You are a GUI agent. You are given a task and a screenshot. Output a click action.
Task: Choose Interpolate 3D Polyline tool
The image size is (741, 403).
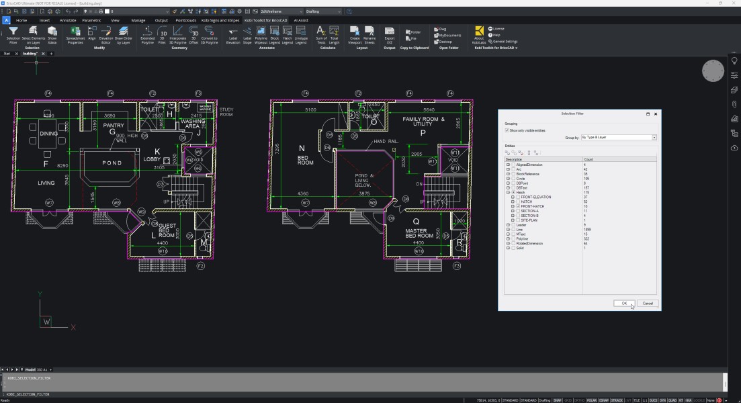177,36
